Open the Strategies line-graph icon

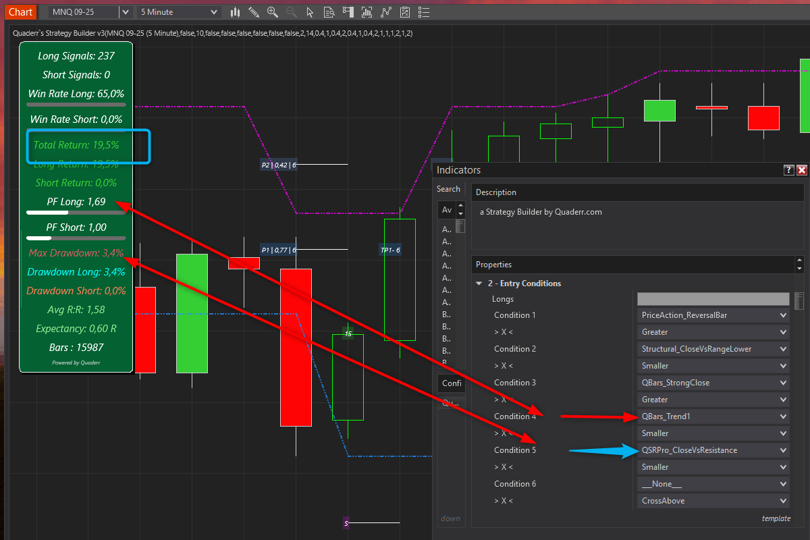[x=385, y=12]
